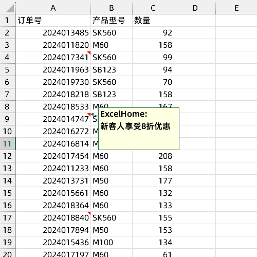Image resolution: width=257 pixels, height=257 pixels.
Task: Click red comment indicator on cell A9
Action: click(x=89, y=114)
